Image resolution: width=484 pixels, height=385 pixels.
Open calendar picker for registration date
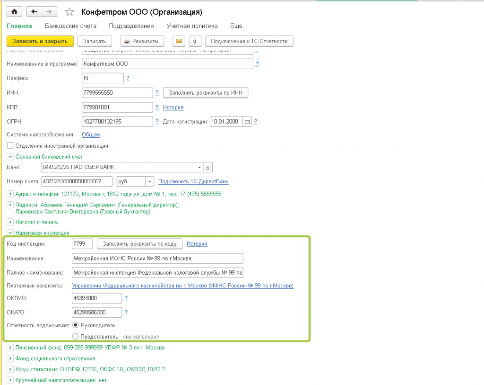(x=247, y=122)
